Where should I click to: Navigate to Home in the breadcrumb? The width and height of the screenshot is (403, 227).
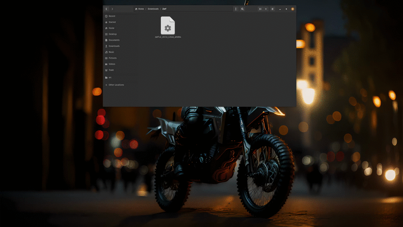pos(140,9)
